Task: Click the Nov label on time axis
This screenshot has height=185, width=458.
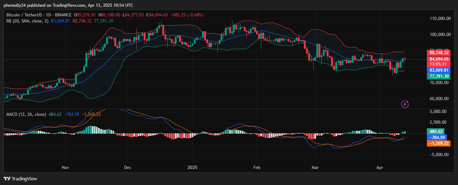Action: [65, 167]
